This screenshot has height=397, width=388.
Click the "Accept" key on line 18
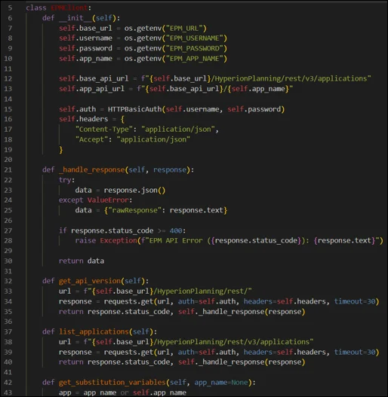click(x=91, y=139)
